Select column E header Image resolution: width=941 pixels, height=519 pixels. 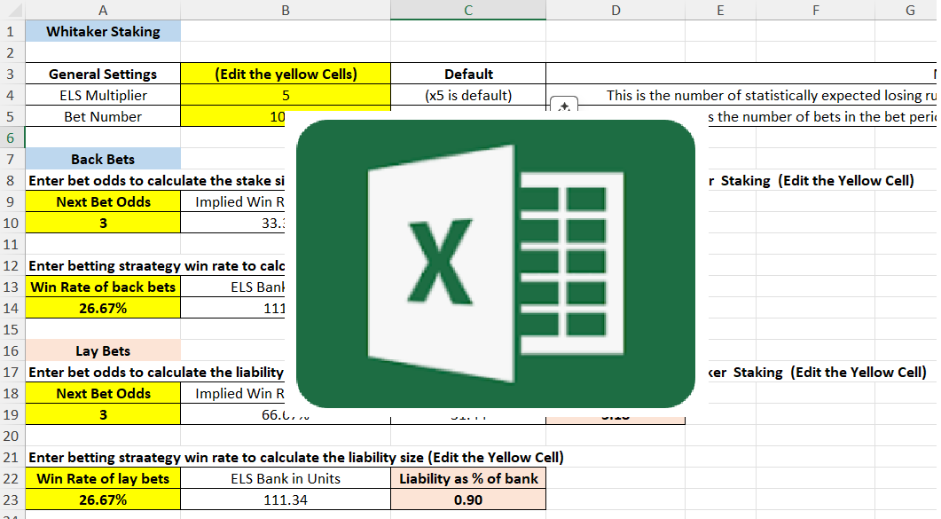720,10
